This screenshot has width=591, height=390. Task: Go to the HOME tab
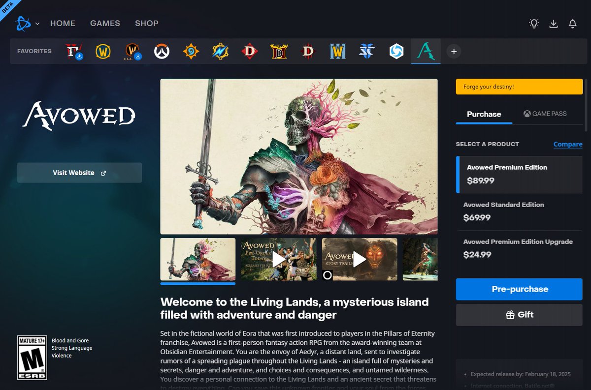[x=63, y=23]
